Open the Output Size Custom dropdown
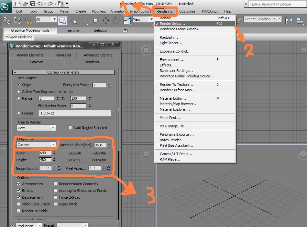Image resolution: width=307 pixels, height=227 pixels. click(53, 145)
